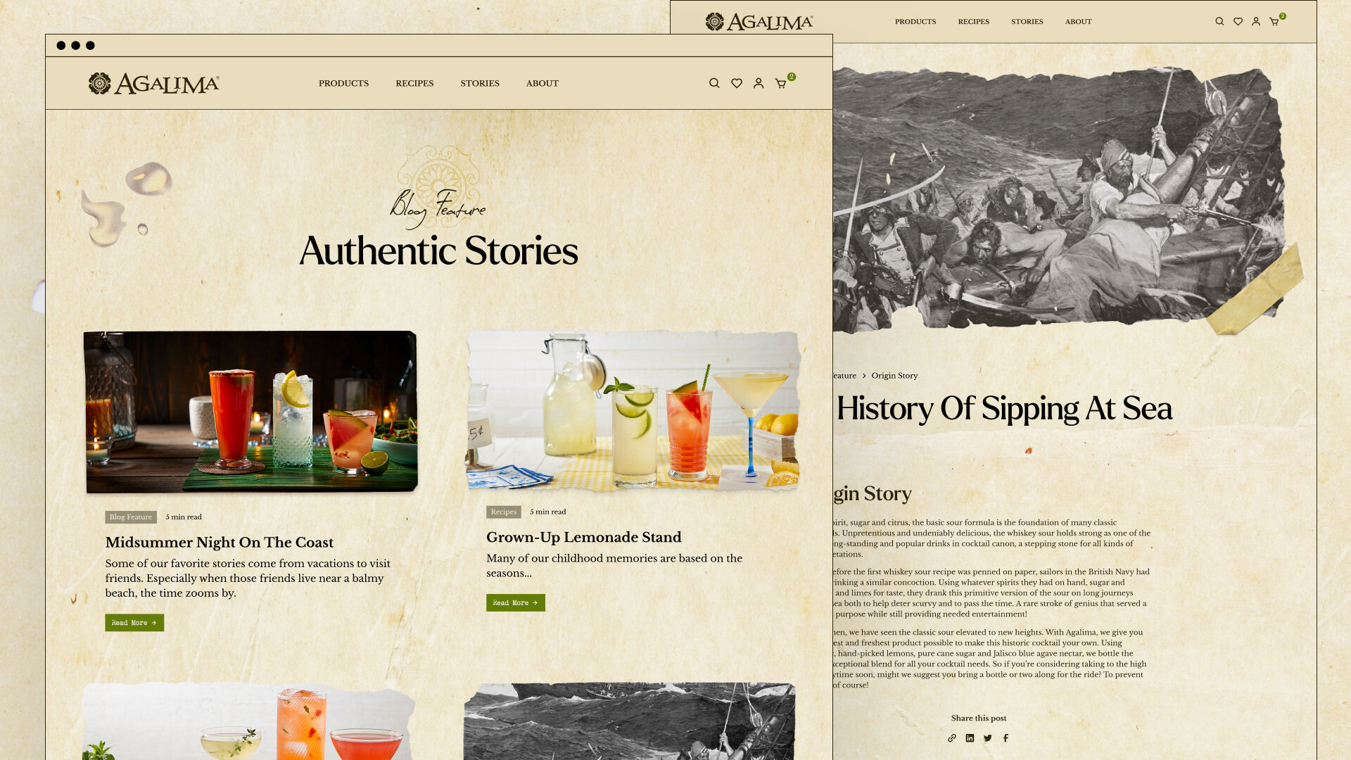Select ABOUT in front window navigation

pos(543,83)
